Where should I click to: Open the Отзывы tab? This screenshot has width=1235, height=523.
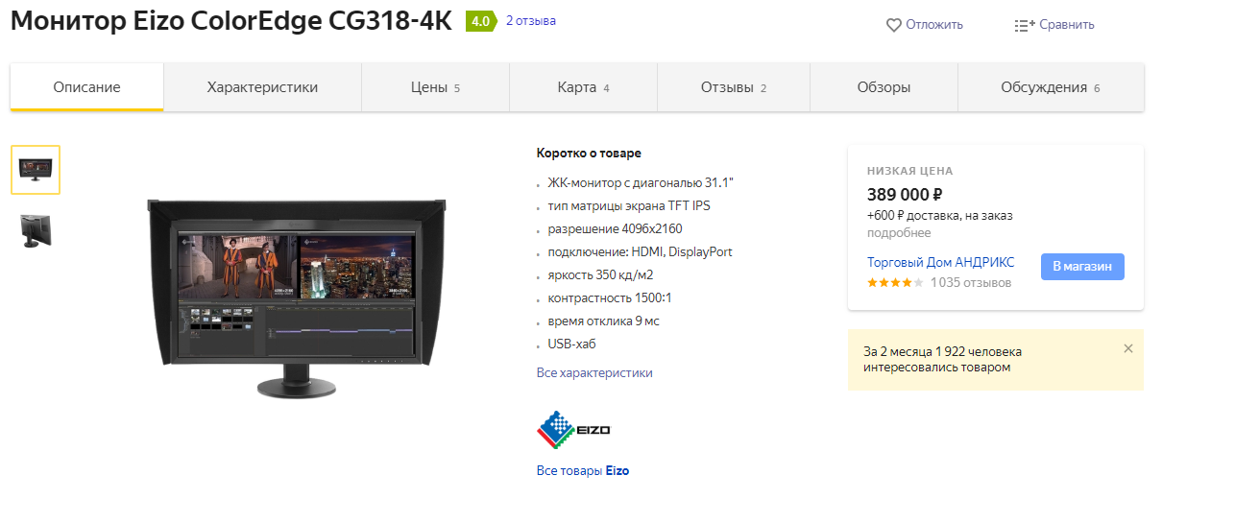[x=734, y=87]
